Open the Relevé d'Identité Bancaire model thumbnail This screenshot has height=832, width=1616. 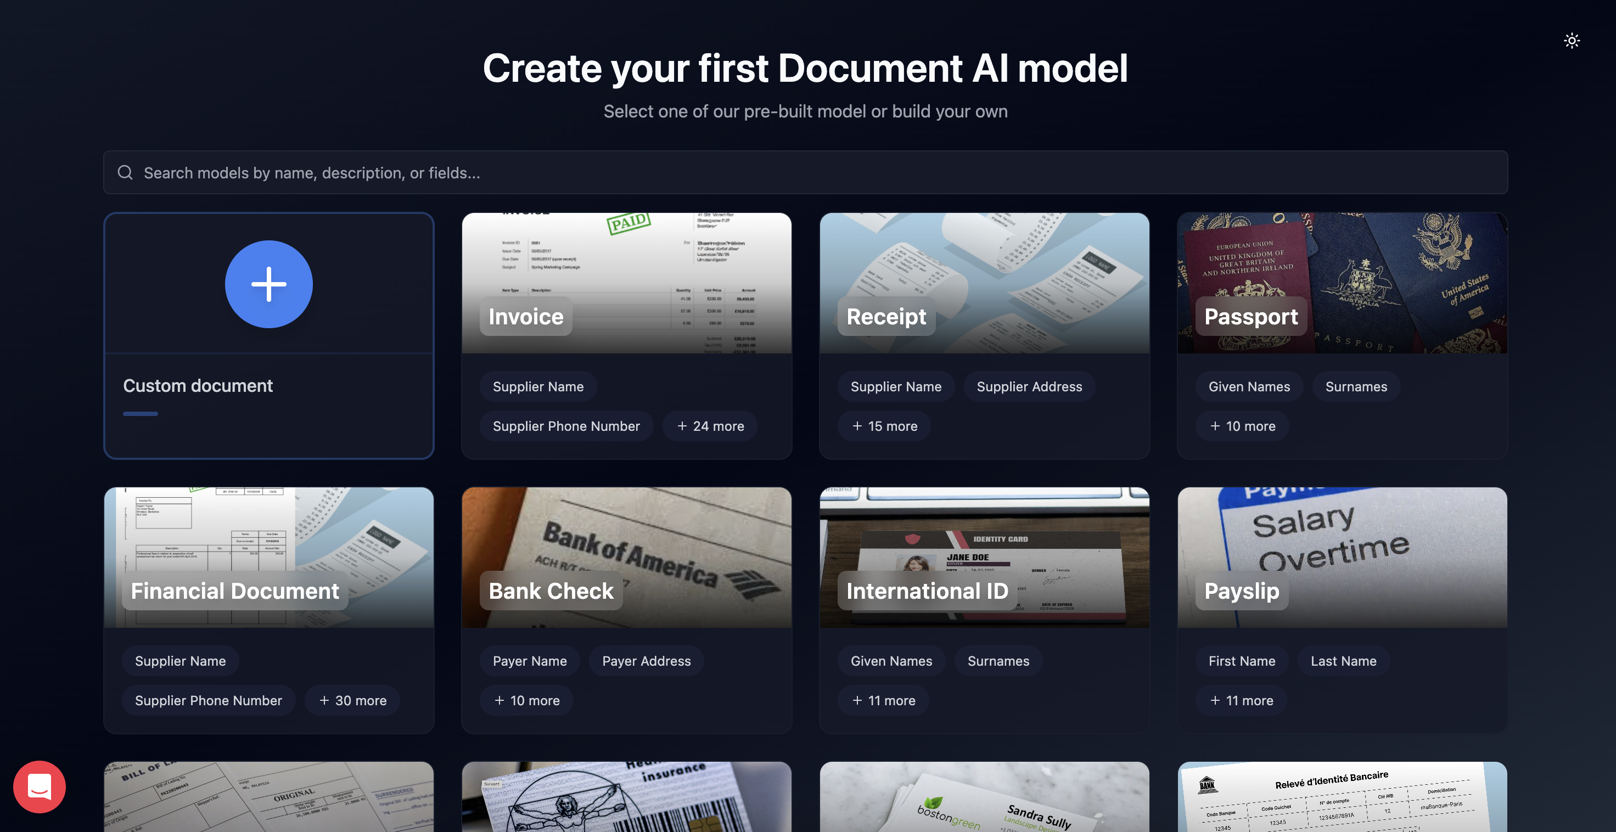coord(1342,797)
